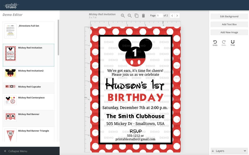
Task: Select "555-1212 or" text line
Action: pyautogui.click(x=135, y=136)
